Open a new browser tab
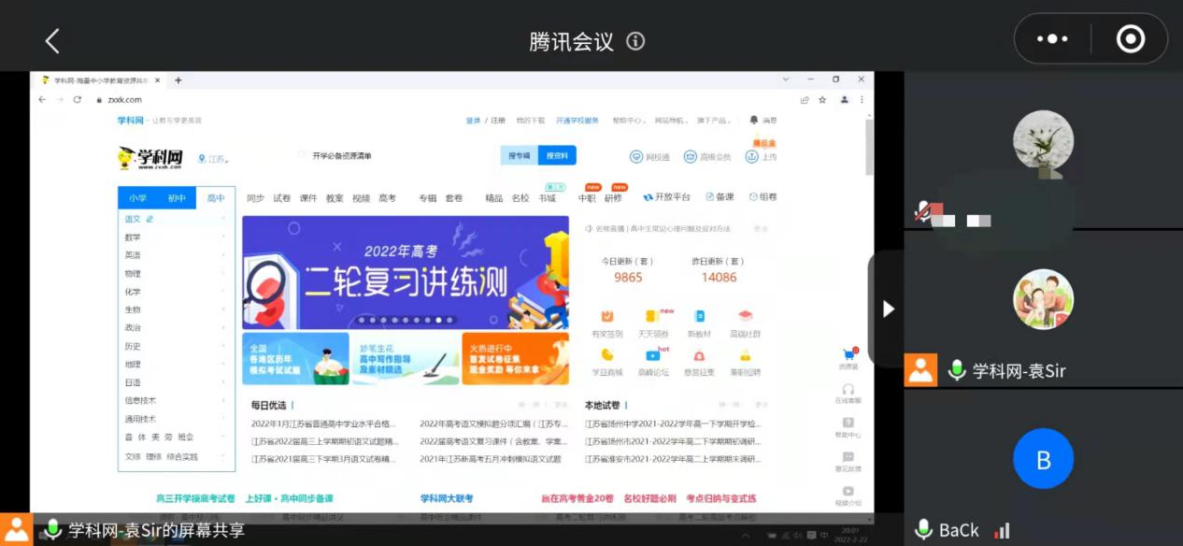This screenshot has width=1183, height=546. pos(178,80)
